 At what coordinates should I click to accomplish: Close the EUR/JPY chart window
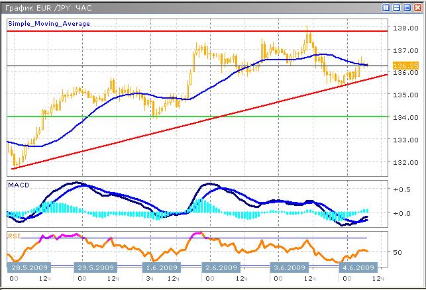[x=417, y=7]
